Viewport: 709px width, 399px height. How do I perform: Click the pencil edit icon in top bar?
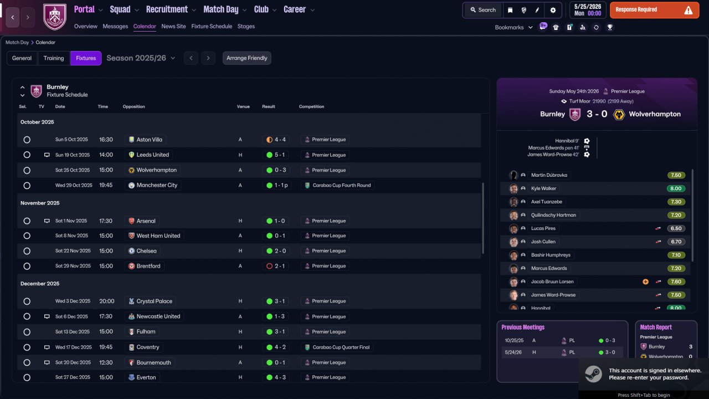(537, 10)
